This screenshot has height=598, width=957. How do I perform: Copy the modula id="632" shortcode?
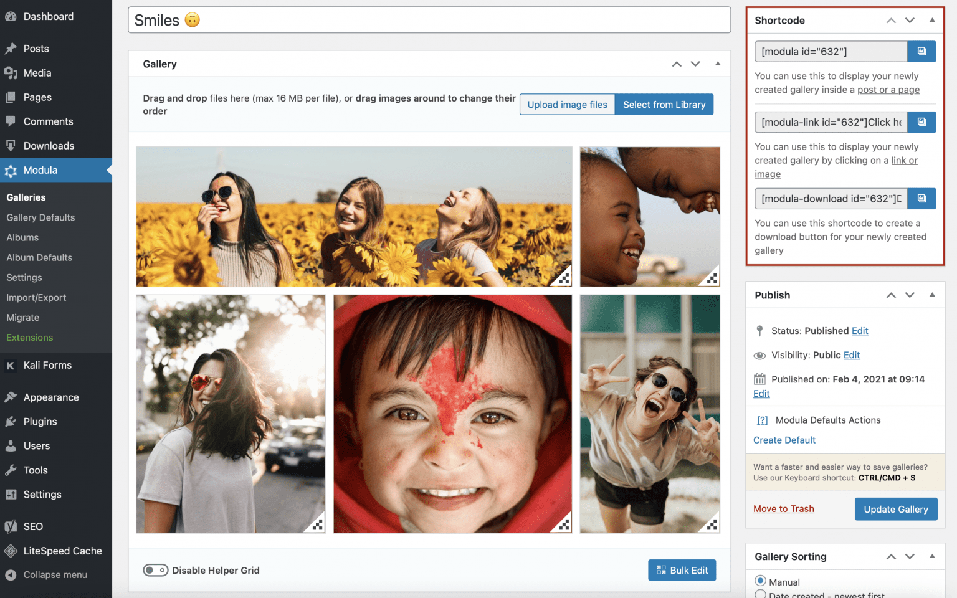coord(921,52)
